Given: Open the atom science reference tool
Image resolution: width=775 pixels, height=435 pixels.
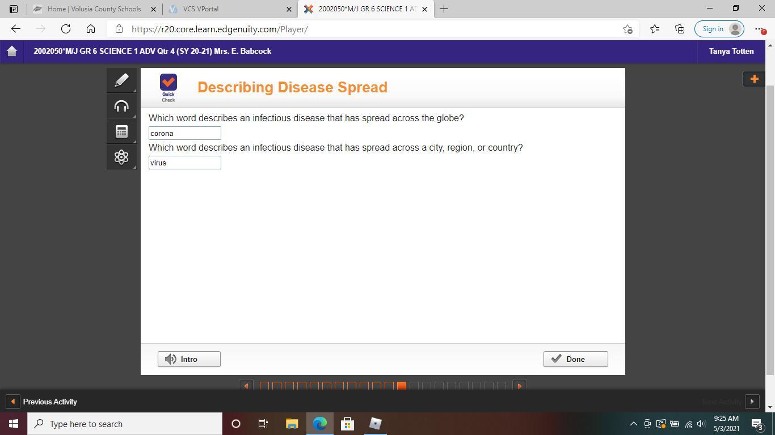Looking at the screenshot, I should coord(121,157).
